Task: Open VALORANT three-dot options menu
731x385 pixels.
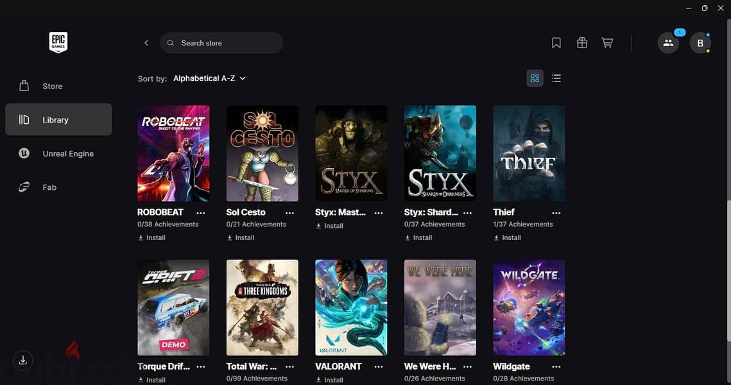Action: tap(379, 367)
